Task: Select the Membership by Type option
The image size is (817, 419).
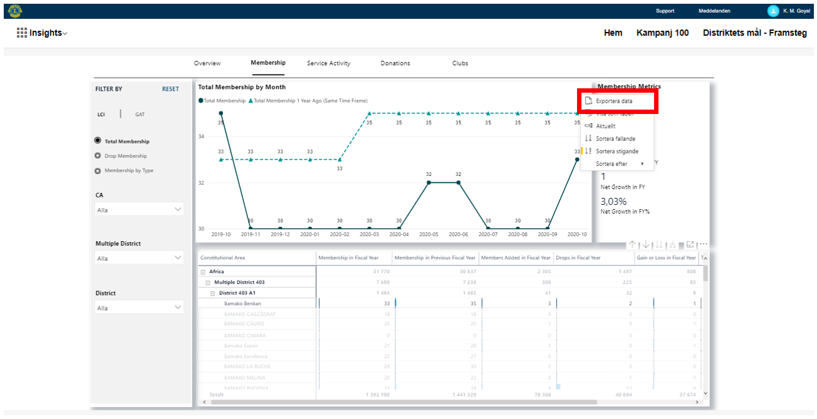Action: tap(98, 170)
